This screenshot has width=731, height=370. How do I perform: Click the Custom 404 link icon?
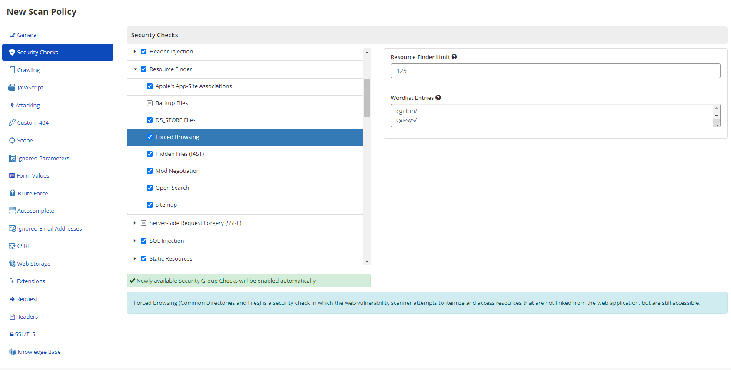12,123
